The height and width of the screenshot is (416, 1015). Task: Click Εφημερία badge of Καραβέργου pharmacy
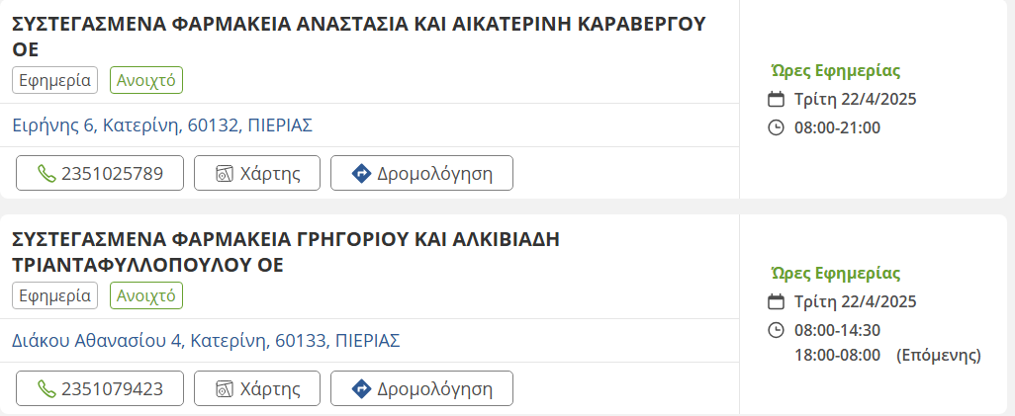(x=55, y=81)
